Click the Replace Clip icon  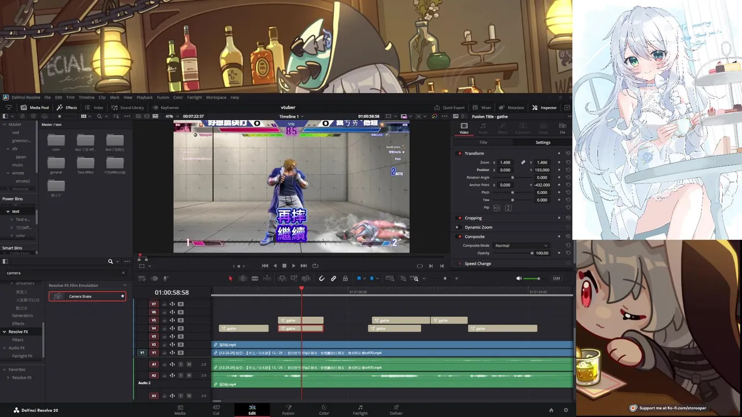tap(305, 279)
